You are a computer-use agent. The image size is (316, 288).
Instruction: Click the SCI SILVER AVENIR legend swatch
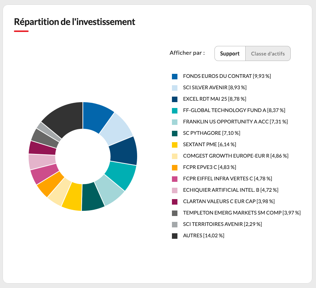[175, 88]
